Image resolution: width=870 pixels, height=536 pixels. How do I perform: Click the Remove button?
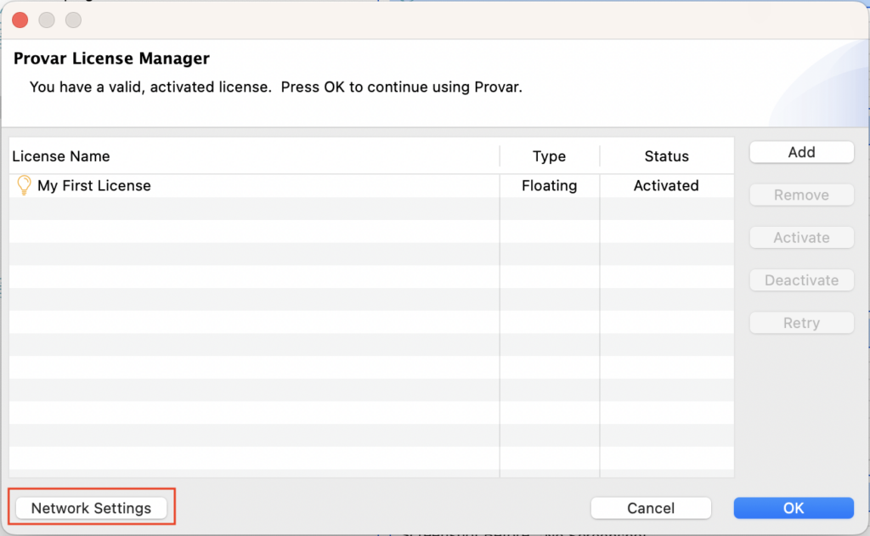[x=800, y=195]
